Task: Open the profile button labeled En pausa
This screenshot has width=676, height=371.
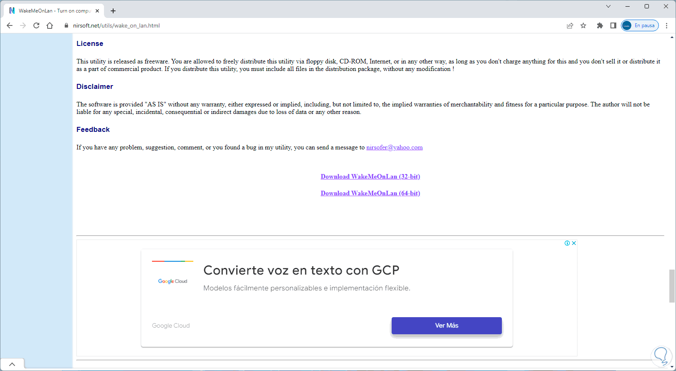Action: pyautogui.click(x=640, y=25)
